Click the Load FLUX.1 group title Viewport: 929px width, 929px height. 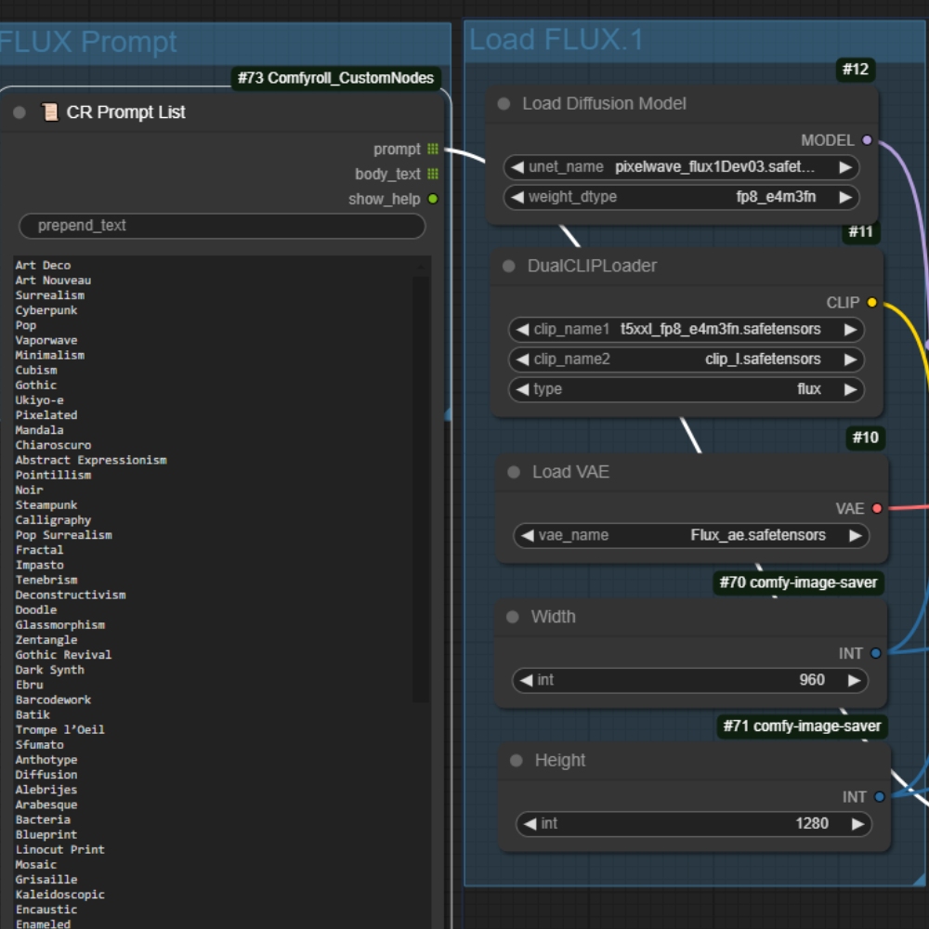click(x=556, y=40)
